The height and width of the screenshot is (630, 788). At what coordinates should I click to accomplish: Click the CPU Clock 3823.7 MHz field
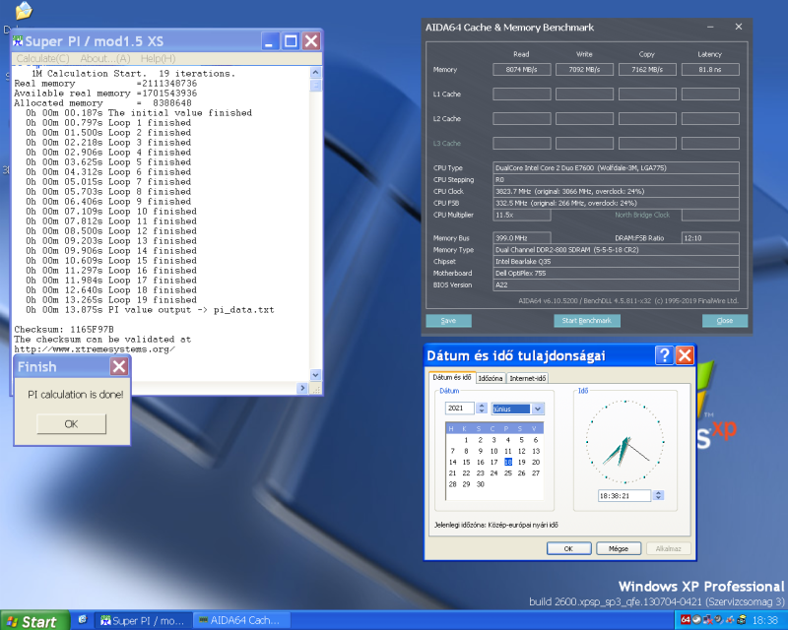[x=616, y=191]
